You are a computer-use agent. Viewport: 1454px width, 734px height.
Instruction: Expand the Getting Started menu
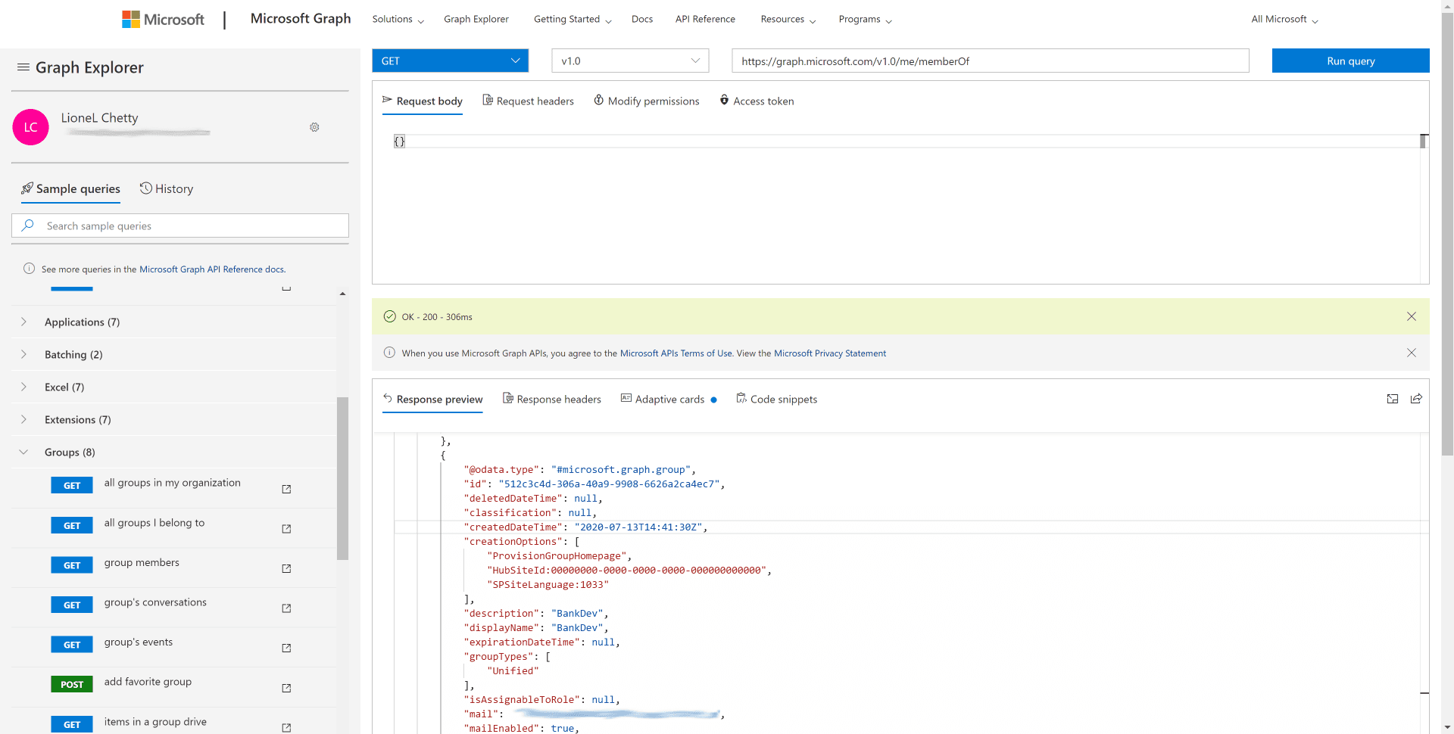coord(573,19)
